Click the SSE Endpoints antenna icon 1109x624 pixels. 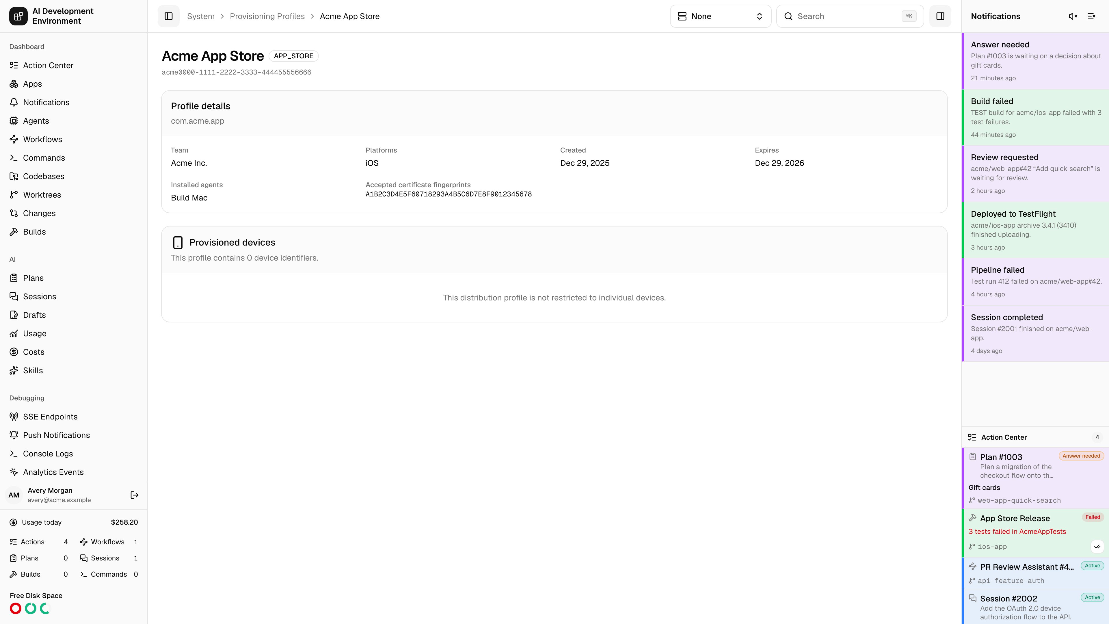pos(14,417)
